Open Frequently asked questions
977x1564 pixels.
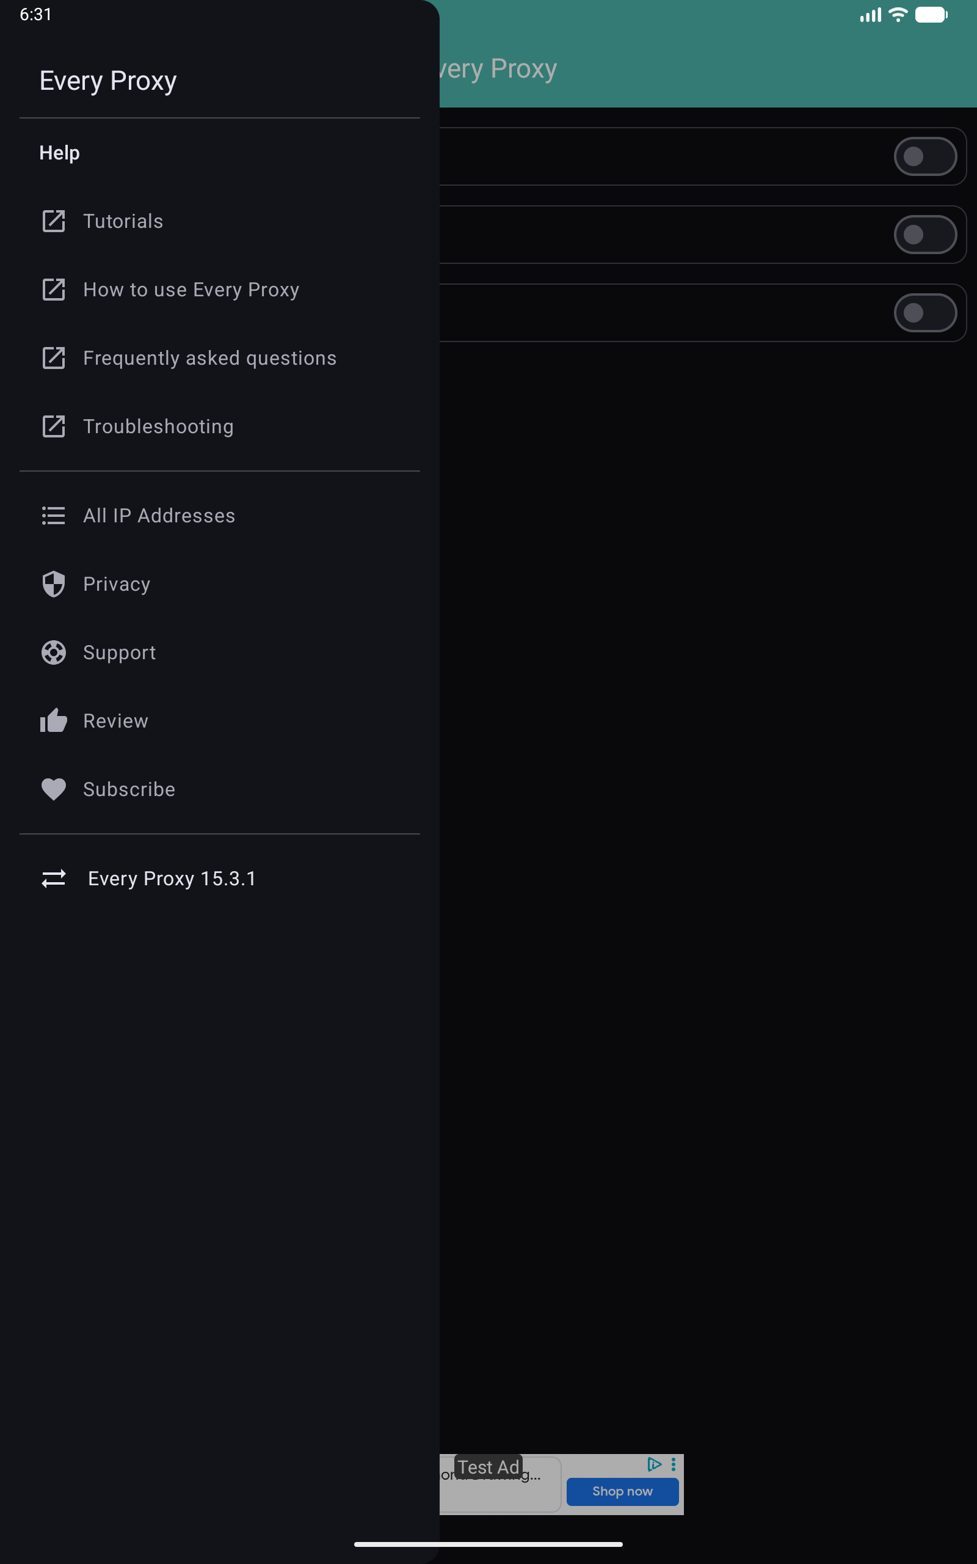point(209,358)
